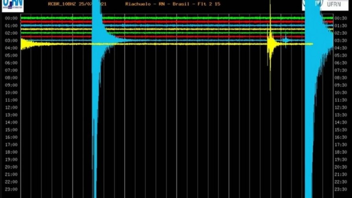
Task: Click the '13:30' time label
Action: click(x=341, y=115)
